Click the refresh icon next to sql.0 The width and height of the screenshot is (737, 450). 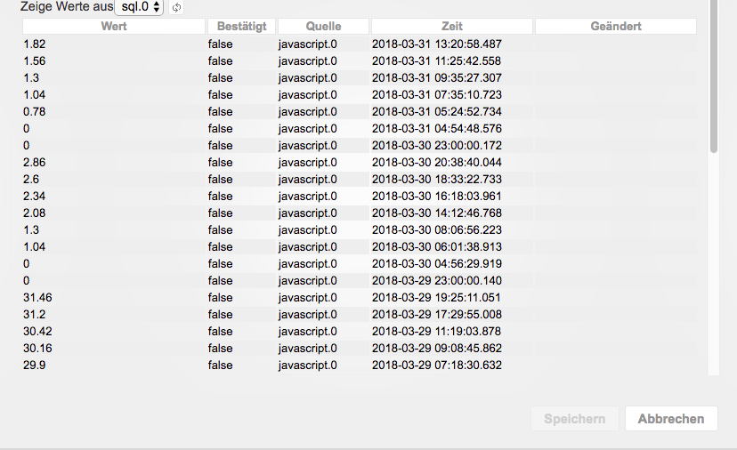point(176,7)
